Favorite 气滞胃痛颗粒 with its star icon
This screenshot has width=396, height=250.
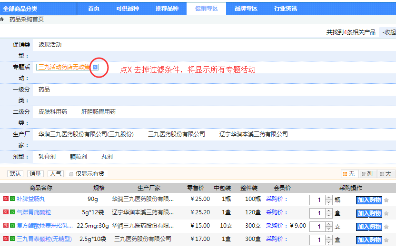386,213
